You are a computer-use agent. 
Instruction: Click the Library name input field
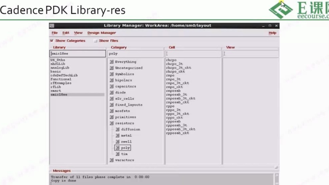(78, 54)
